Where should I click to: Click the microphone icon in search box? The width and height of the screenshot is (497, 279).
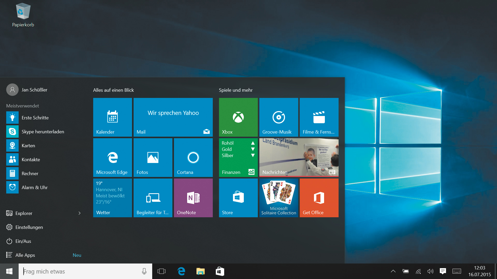tap(144, 271)
